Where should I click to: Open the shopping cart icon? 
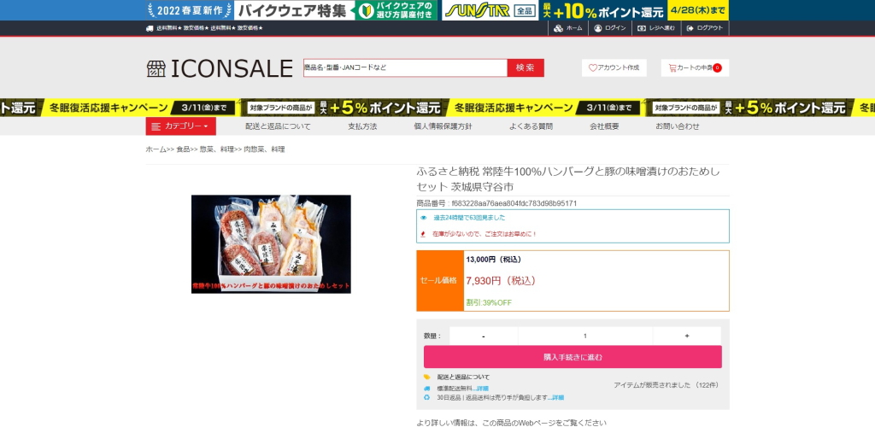point(672,68)
